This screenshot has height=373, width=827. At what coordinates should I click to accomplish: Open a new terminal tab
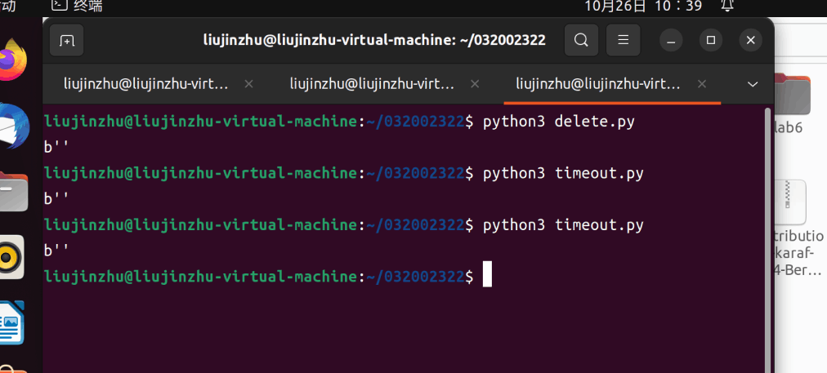67,40
